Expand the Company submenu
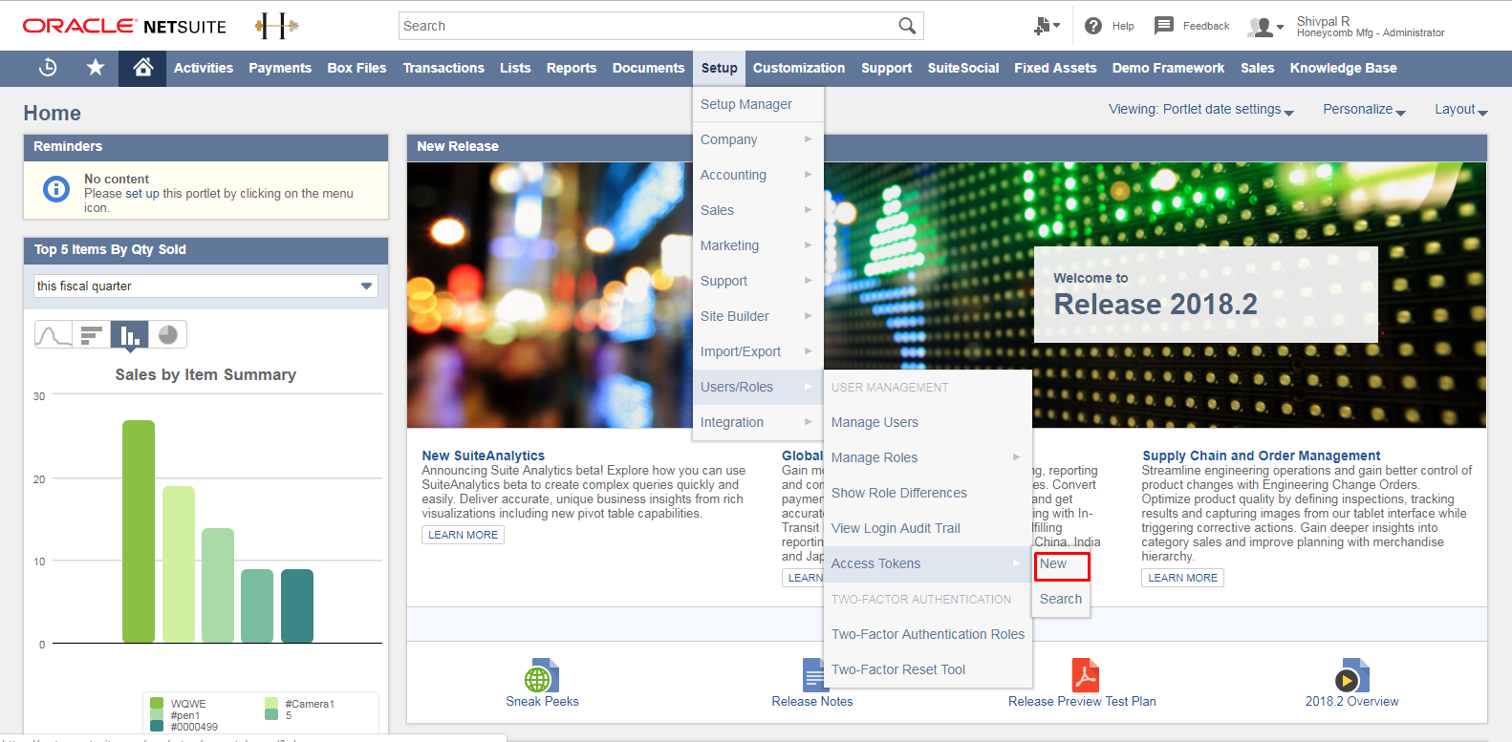Image resolution: width=1512 pixels, height=742 pixels. tap(757, 139)
